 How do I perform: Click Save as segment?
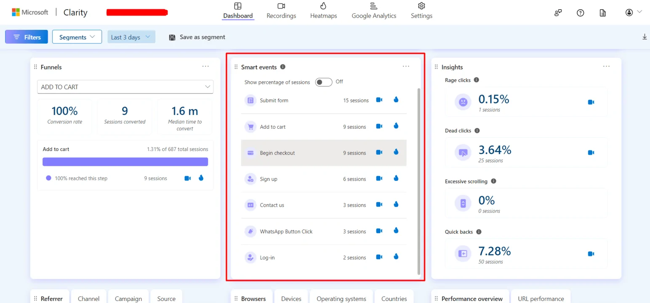pos(197,37)
